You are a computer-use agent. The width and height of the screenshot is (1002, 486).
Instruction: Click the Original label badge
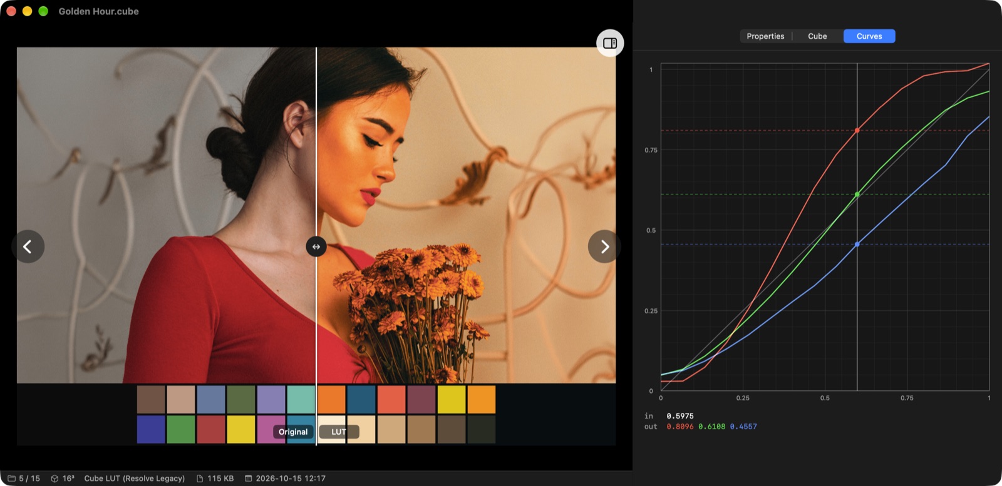(293, 432)
